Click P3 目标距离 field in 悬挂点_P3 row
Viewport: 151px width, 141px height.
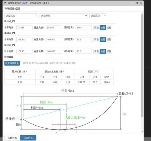tap(84, 51)
